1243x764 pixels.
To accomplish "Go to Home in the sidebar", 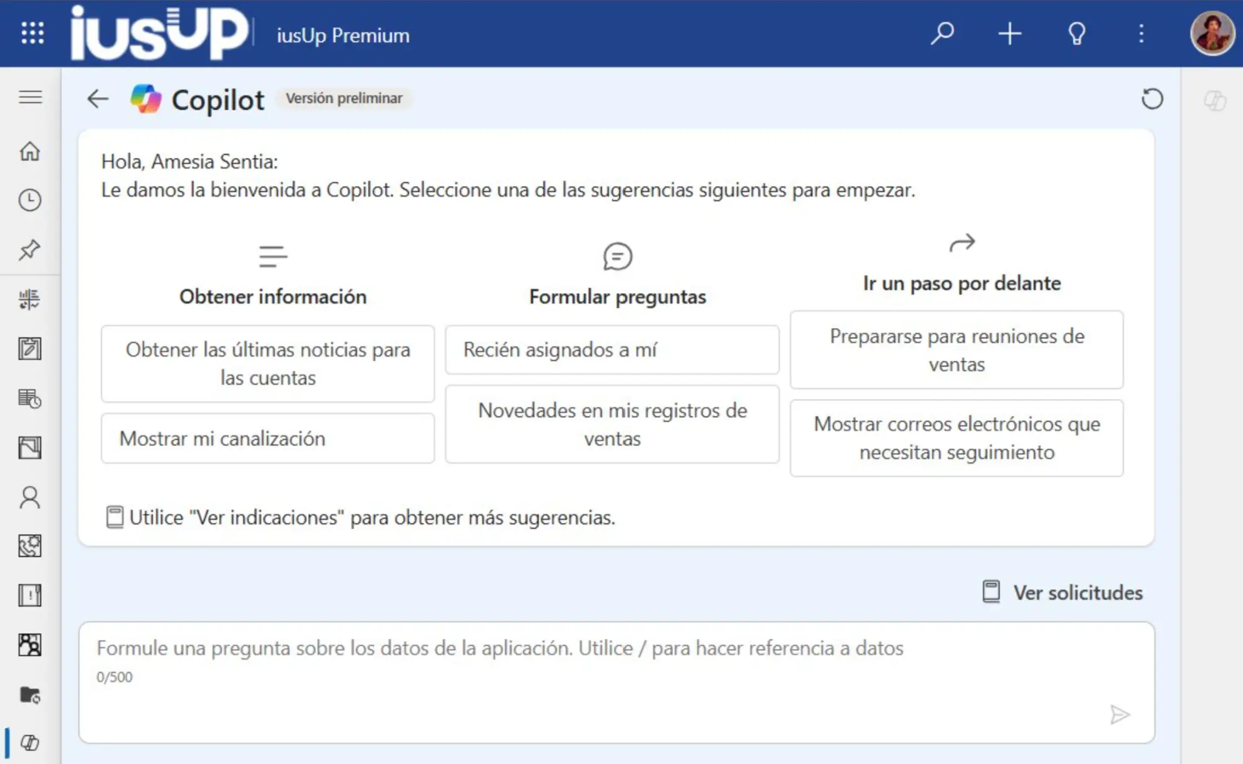I will tap(29, 151).
